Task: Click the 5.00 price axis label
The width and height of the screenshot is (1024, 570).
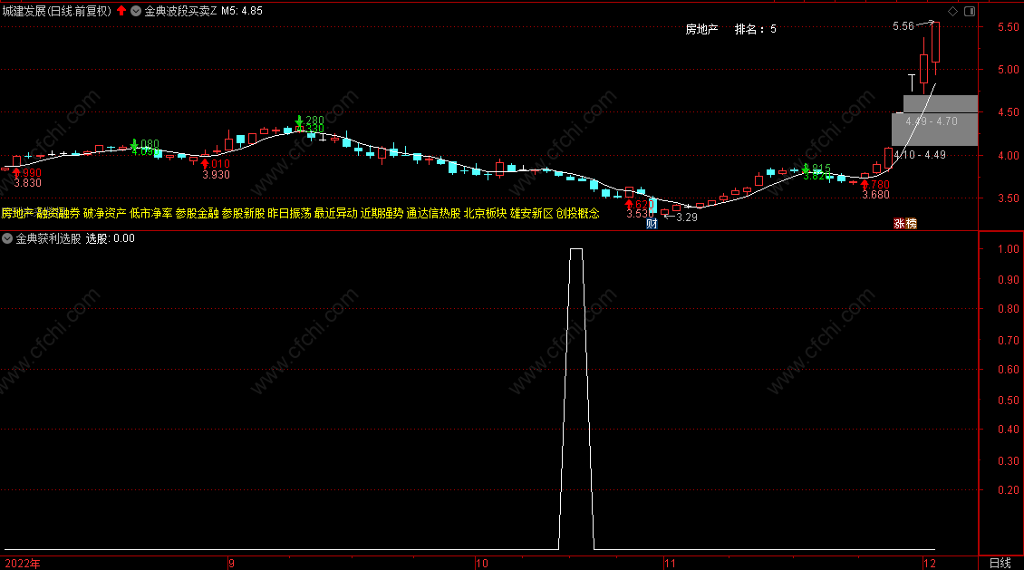Action: 1009,69
